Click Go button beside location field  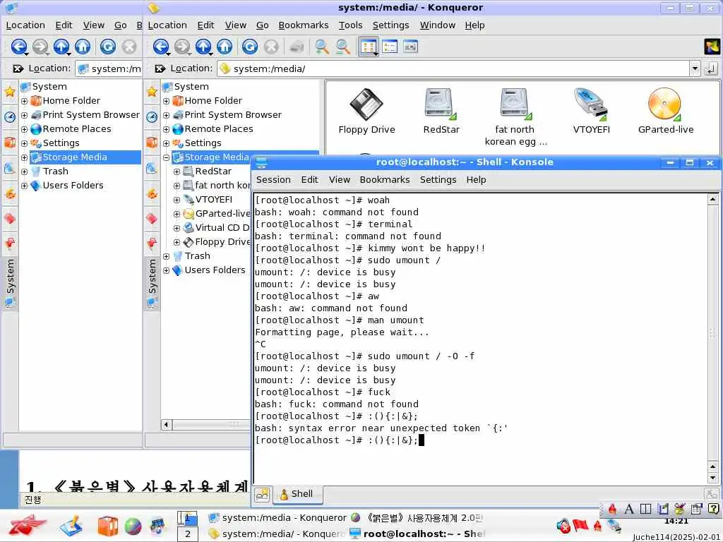point(710,68)
